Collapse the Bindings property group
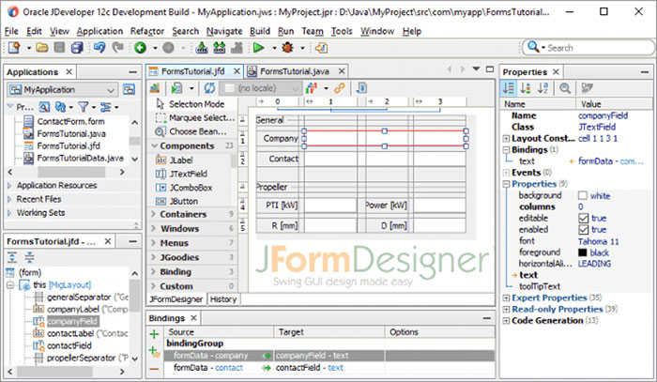Screen dimensions: 657x382 [506, 150]
